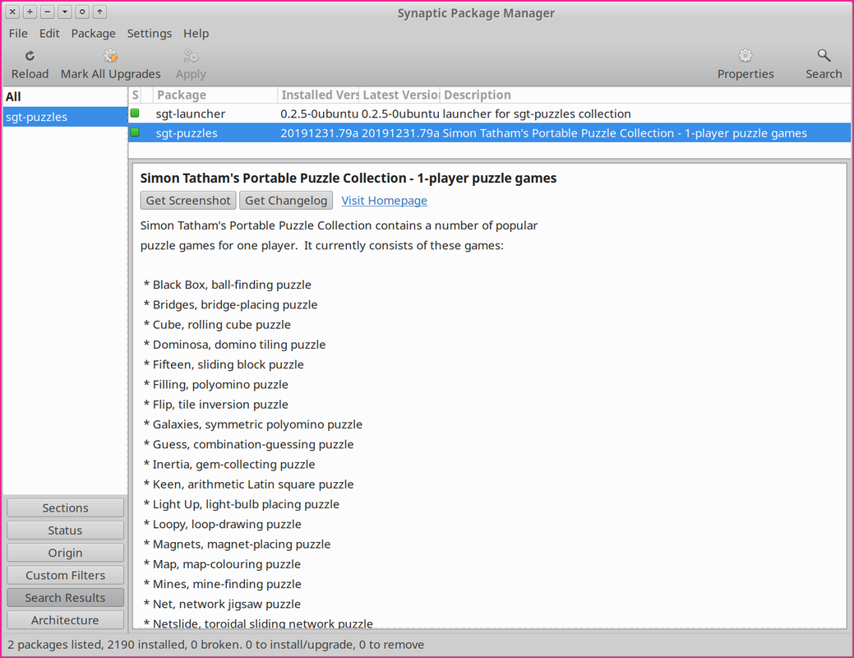Click the '* Loopy, loop-drawing puzzle' line
Image resolution: width=854 pixels, height=658 pixels.
click(222, 524)
